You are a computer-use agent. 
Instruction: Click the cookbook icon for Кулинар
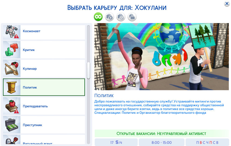(x=12, y=69)
